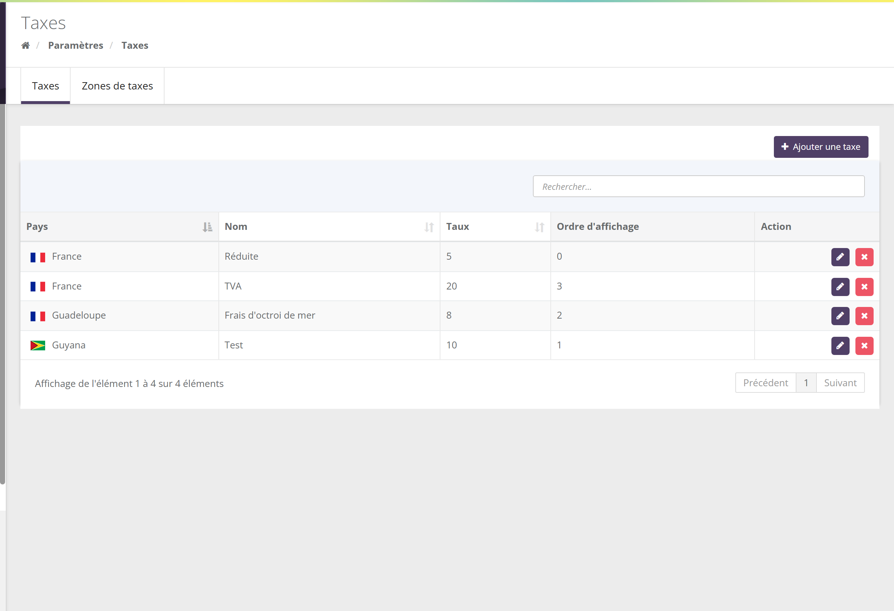Delete the Réduite tax row
The image size is (894, 611).
[x=865, y=257]
